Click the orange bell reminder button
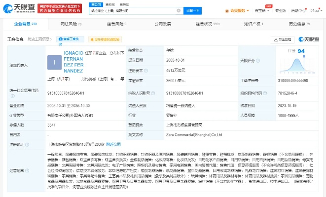This screenshot has height=197, width=326. pos(105,39)
